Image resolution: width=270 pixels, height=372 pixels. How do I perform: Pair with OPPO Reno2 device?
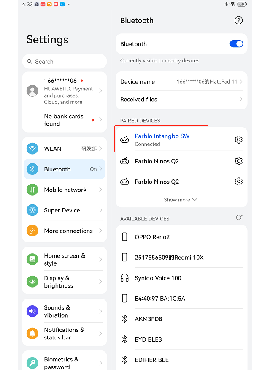(x=181, y=237)
